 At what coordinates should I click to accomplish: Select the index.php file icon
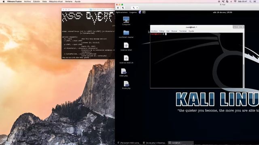coord(123,72)
